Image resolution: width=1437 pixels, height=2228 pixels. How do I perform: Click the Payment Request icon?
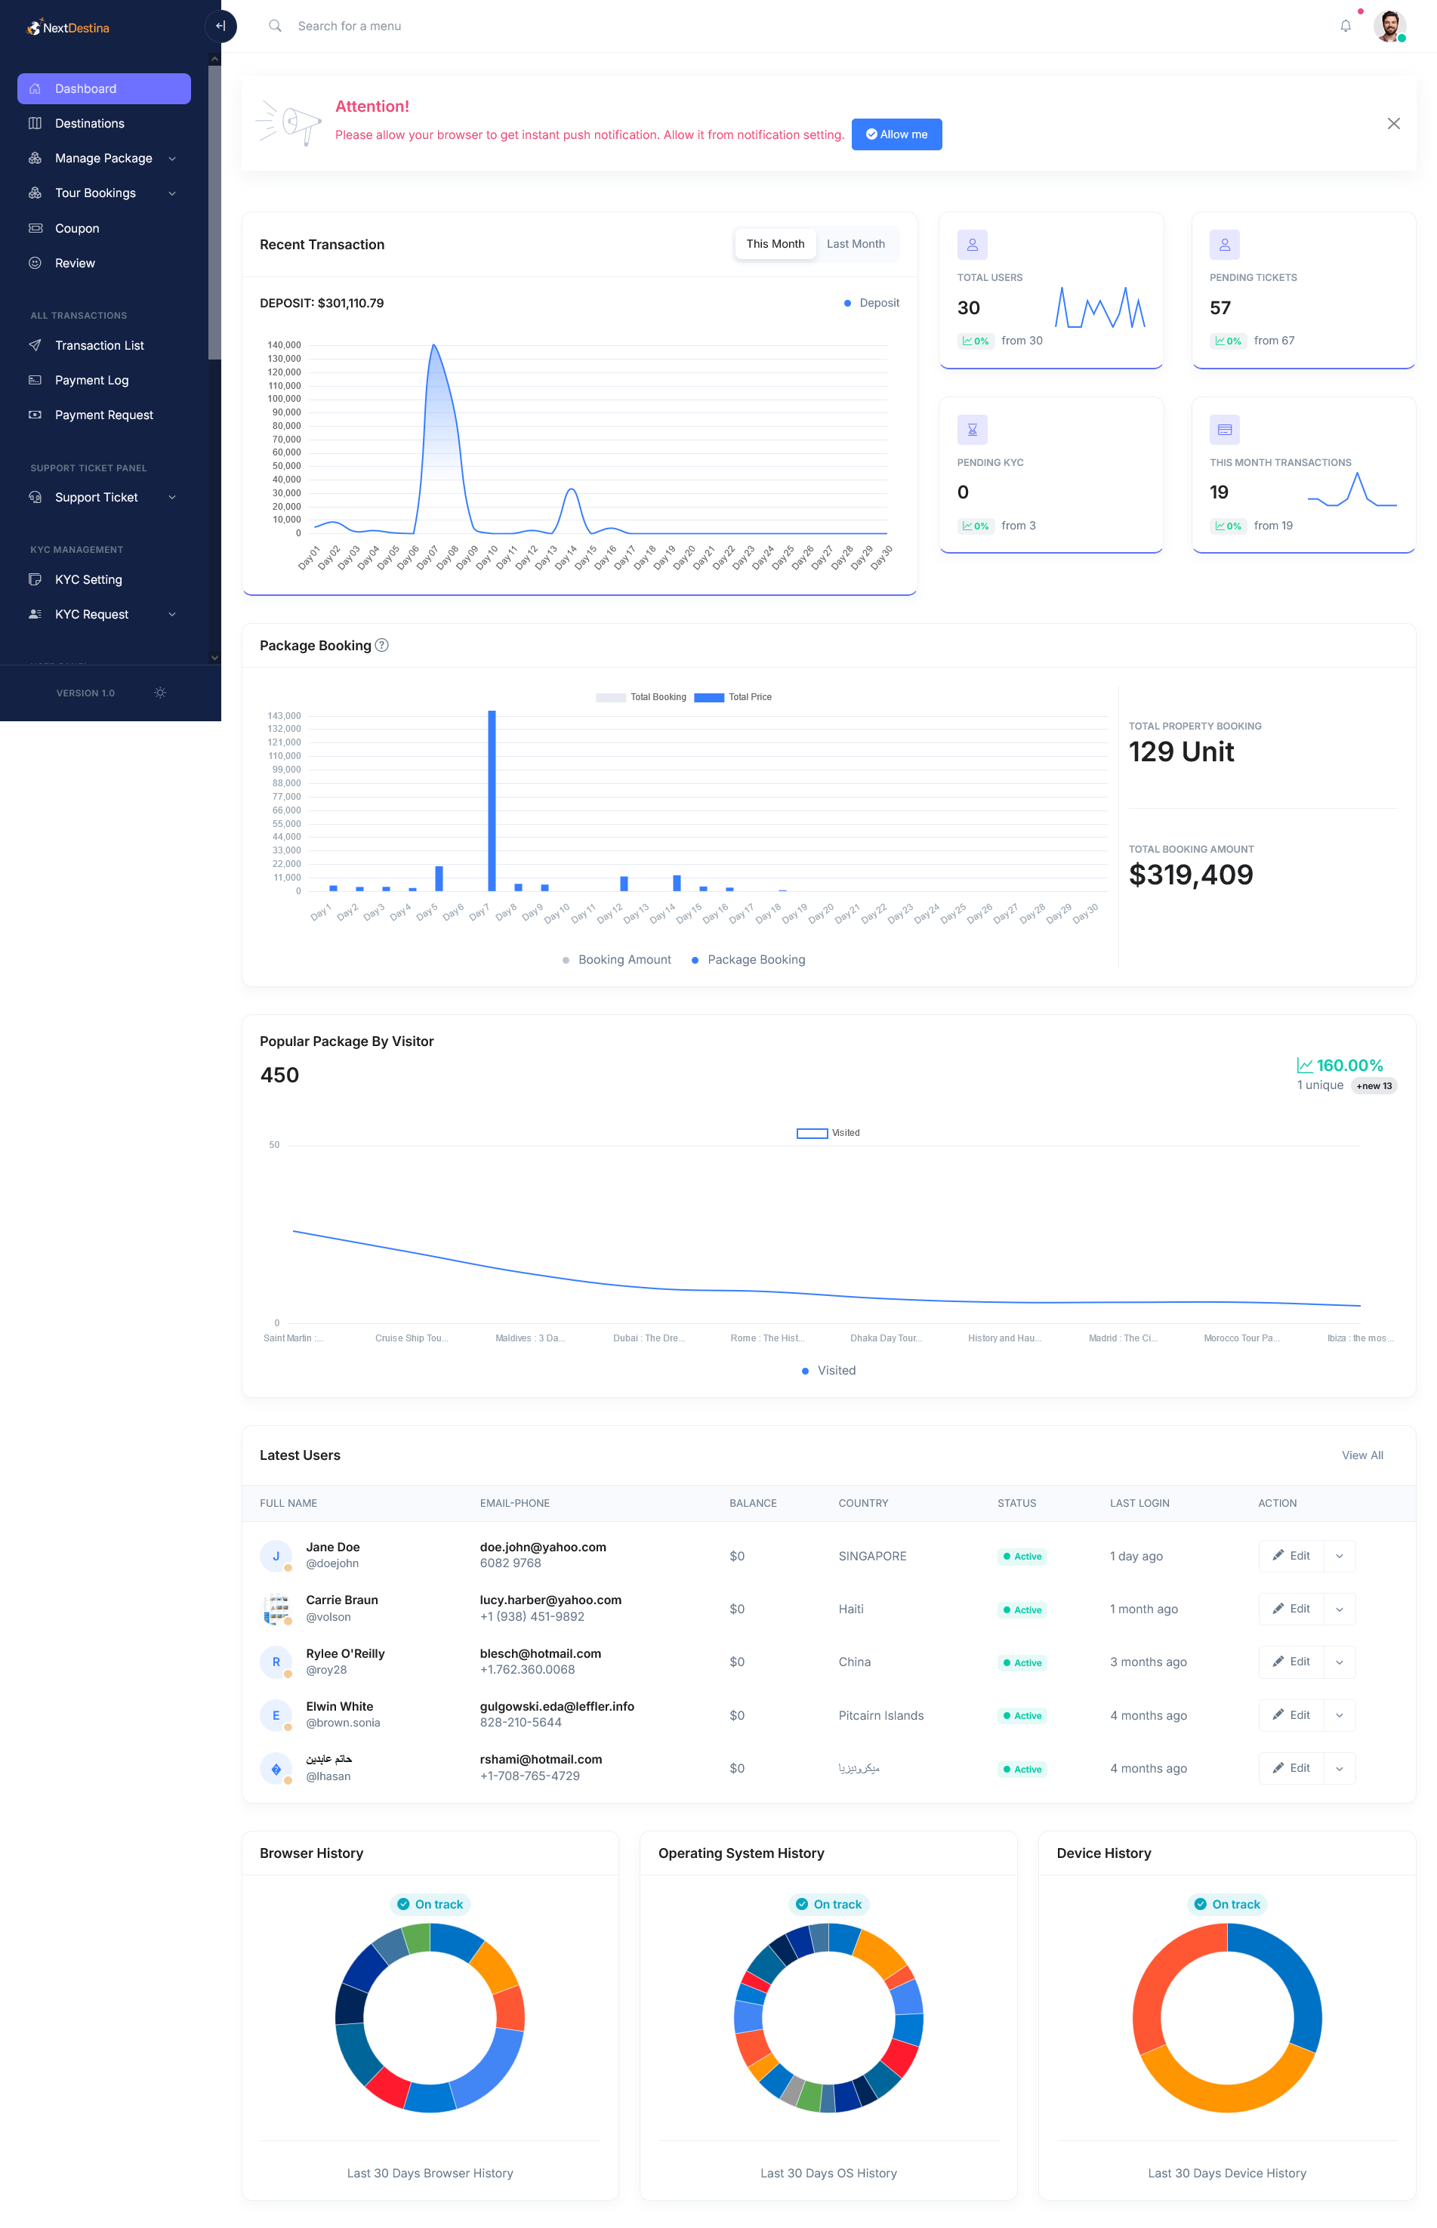pyautogui.click(x=35, y=415)
